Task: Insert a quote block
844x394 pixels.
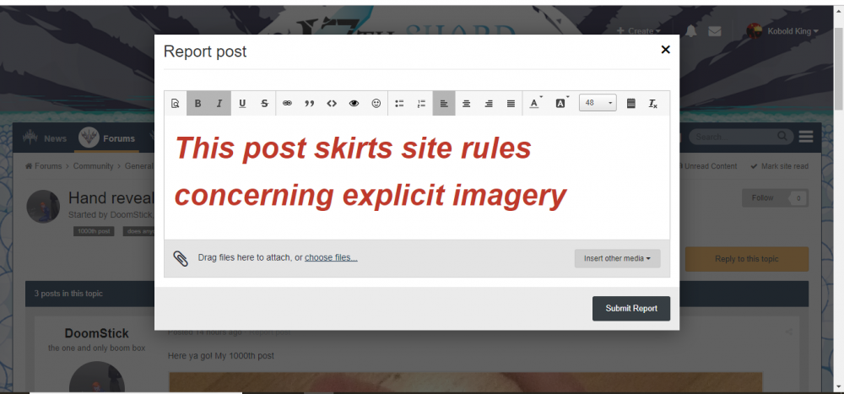Action: coord(310,103)
